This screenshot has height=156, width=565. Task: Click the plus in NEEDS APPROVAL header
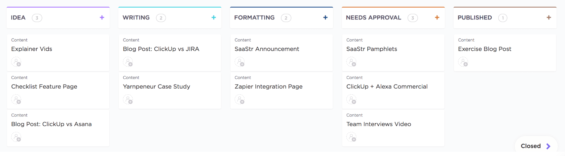tap(437, 17)
